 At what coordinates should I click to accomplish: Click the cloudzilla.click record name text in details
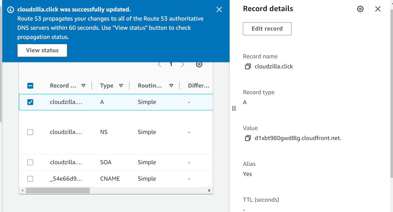[x=274, y=66]
